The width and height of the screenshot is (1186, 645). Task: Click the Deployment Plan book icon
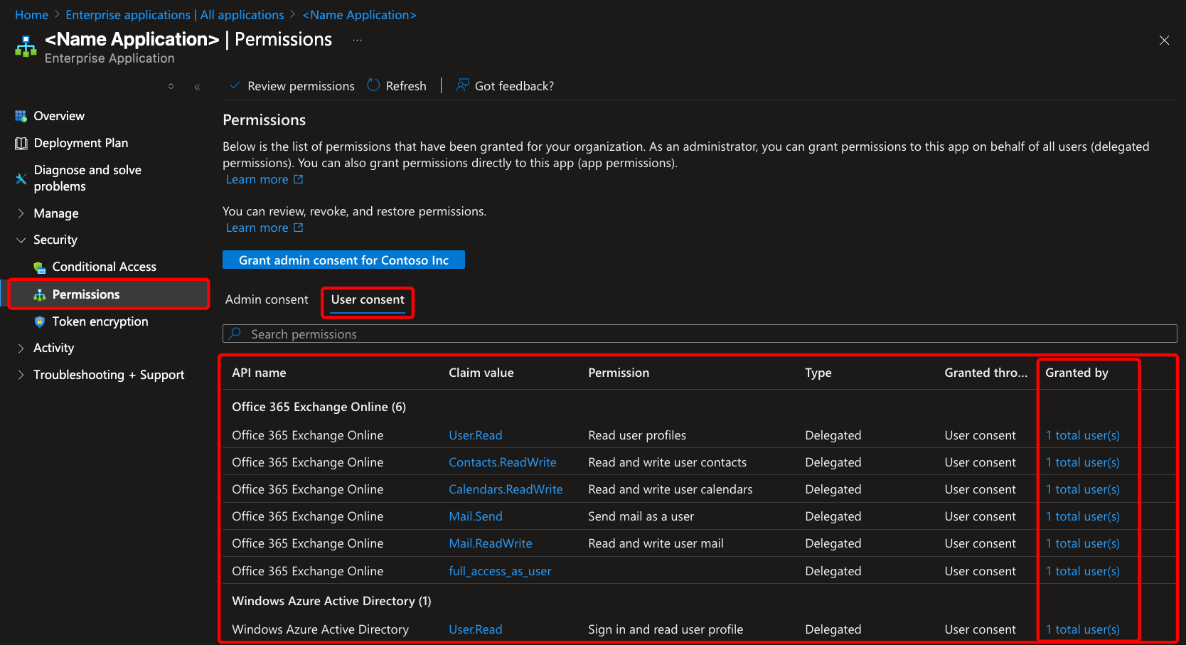click(x=21, y=143)
